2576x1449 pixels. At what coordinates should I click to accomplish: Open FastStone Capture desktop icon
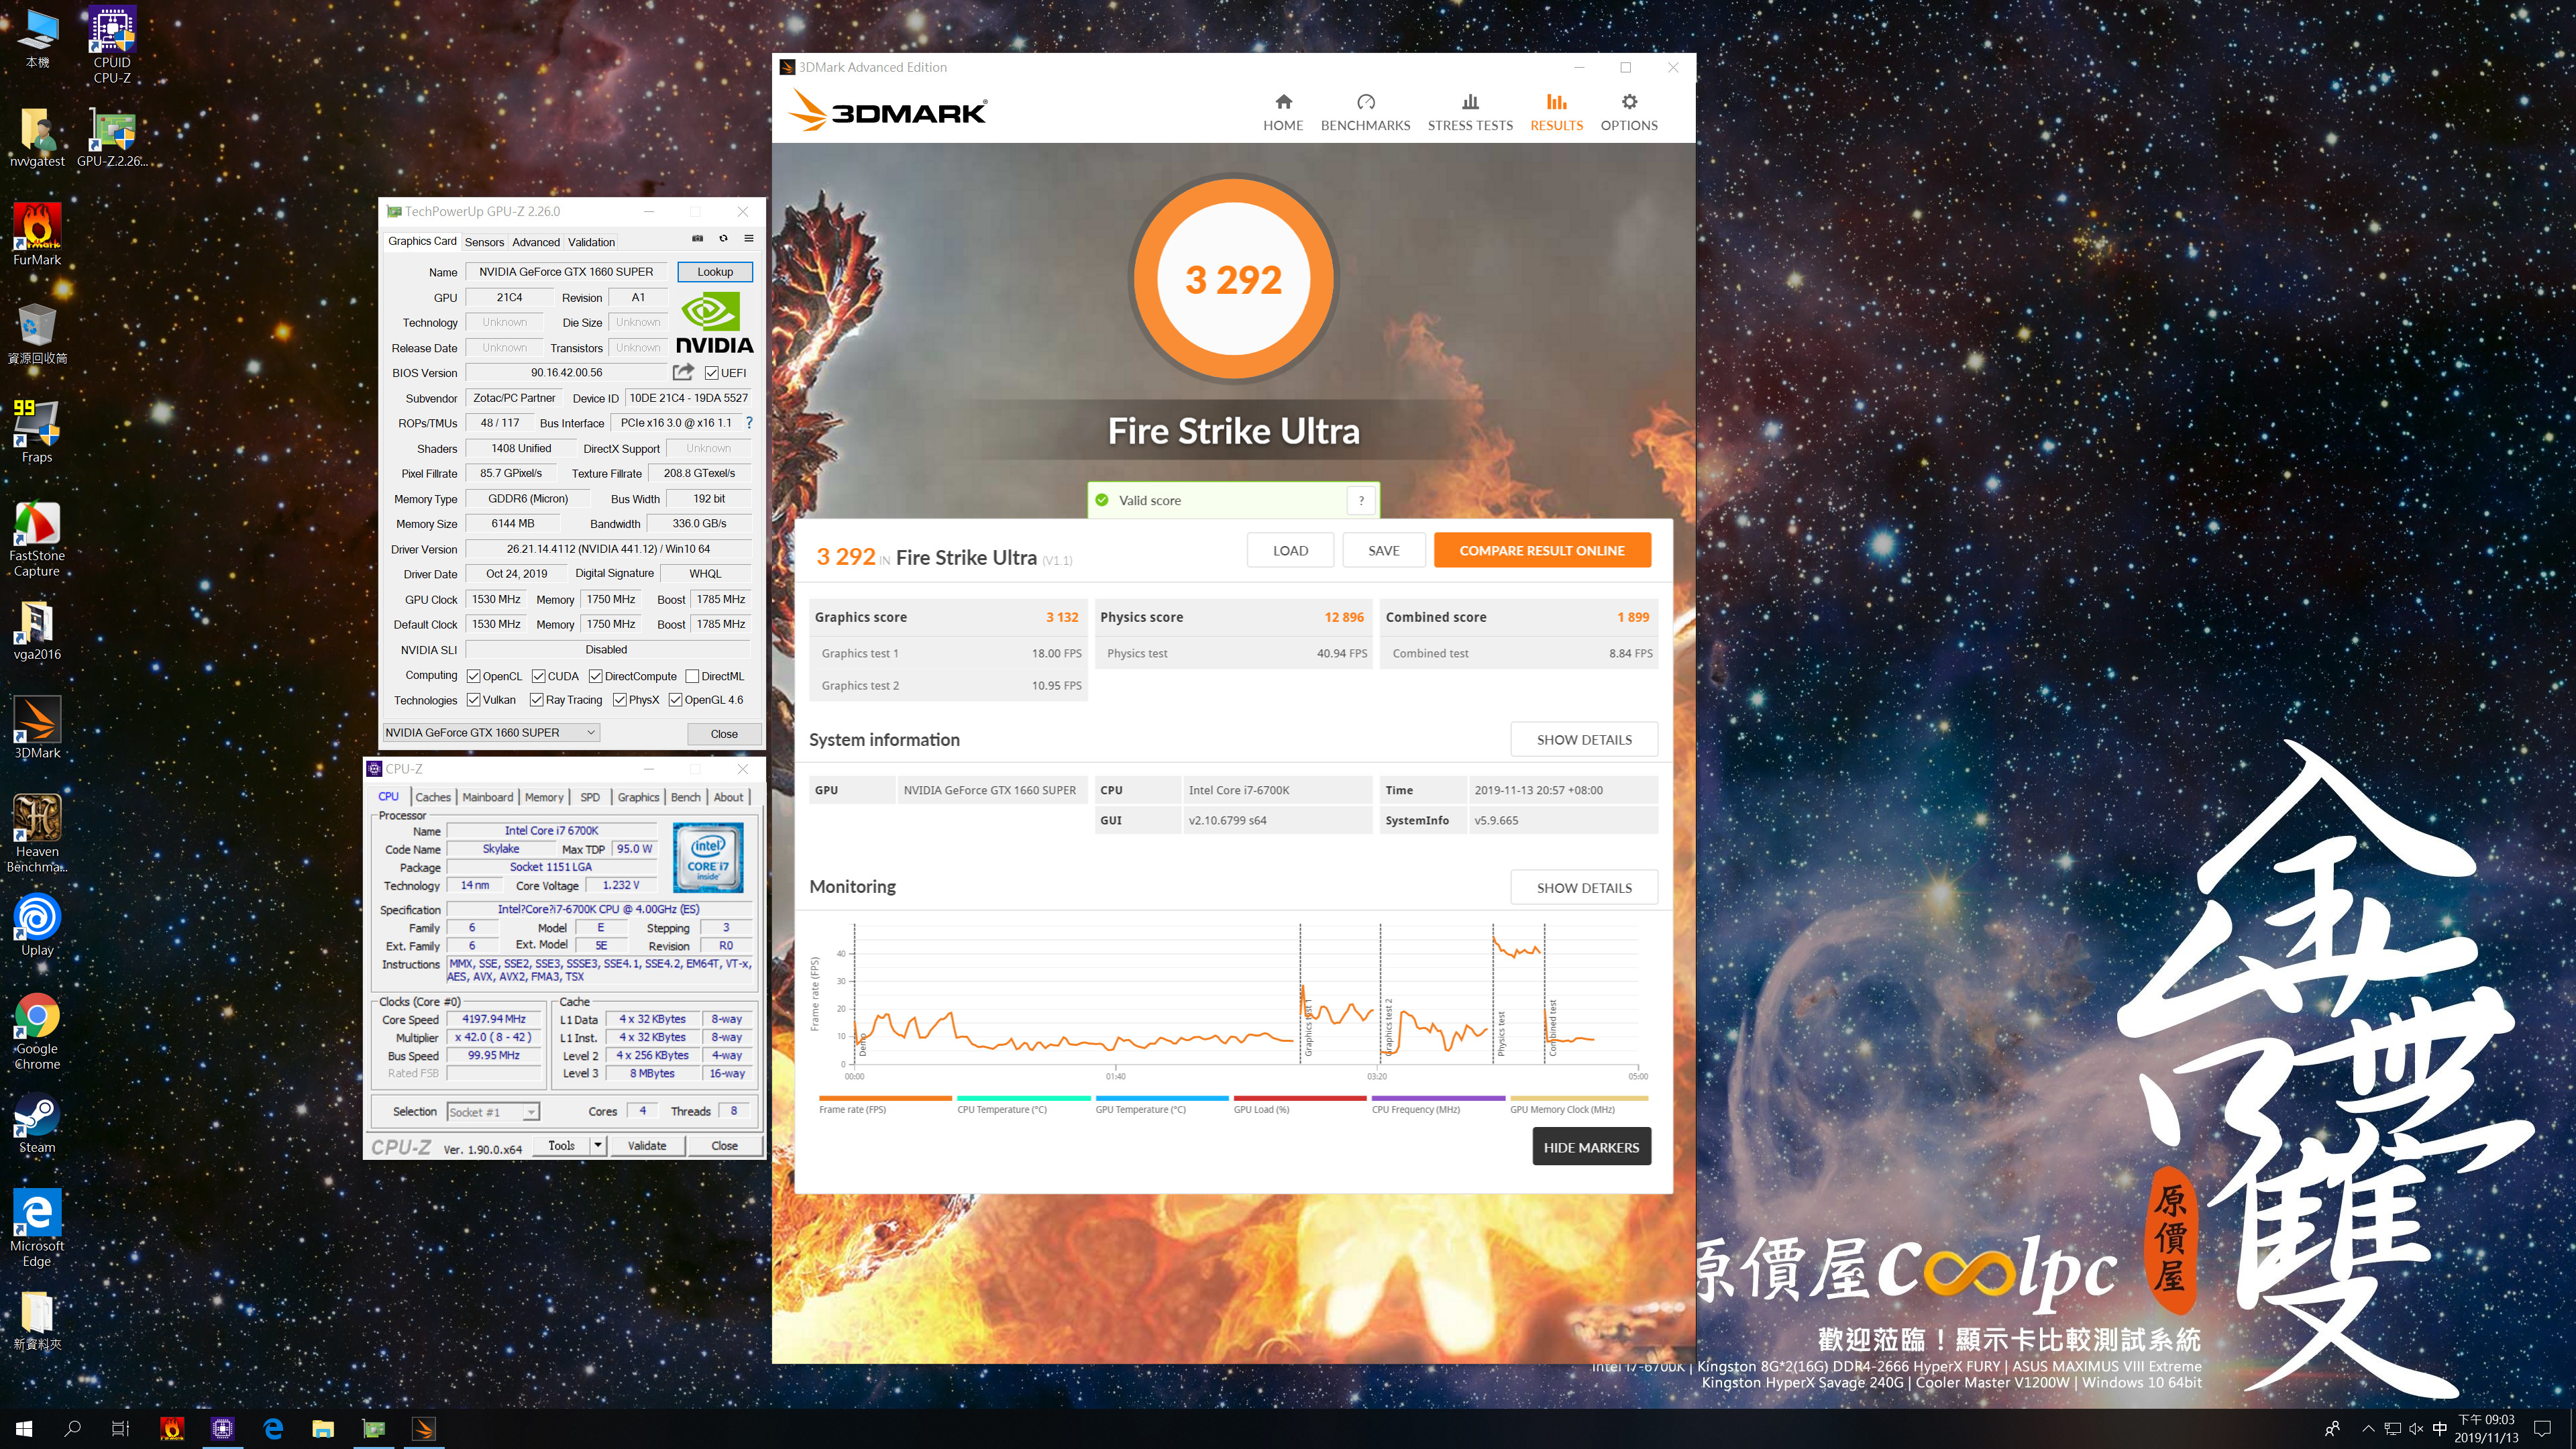pos(37,539)
